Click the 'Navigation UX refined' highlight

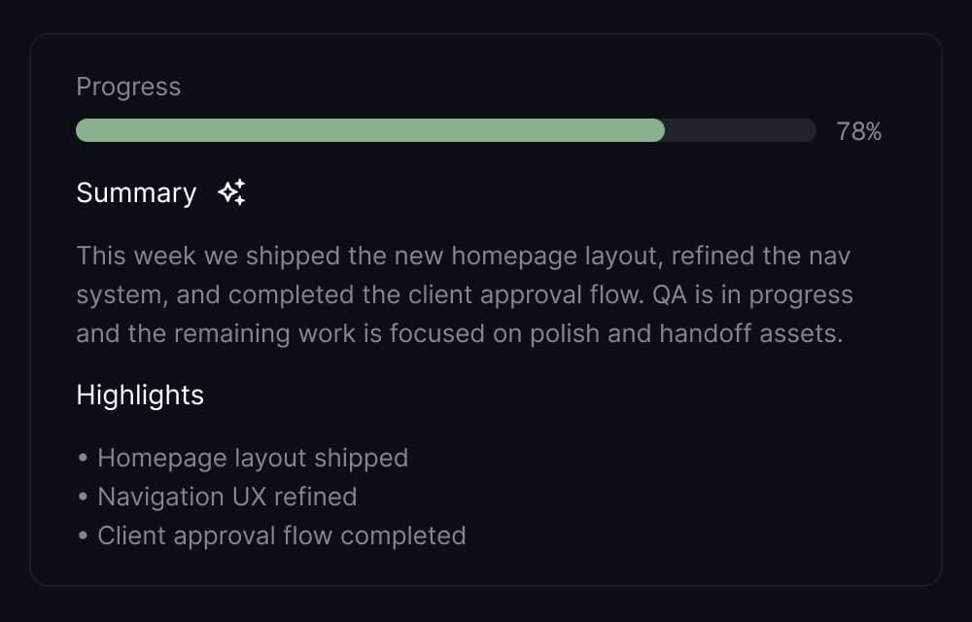(x=226, y=496)
